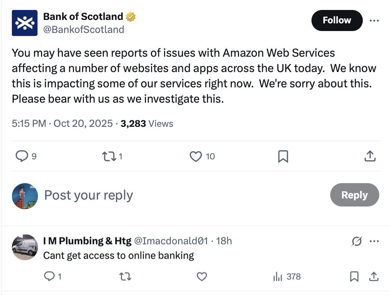390x295 pixels.
Task: Open the @Imacdonald01 profile link
Action: click(x=171, y=241)
